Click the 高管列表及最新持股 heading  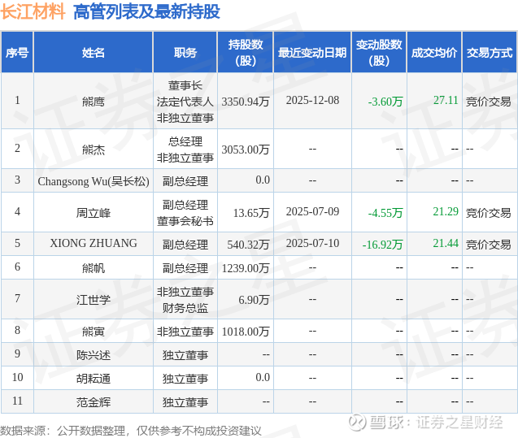pos(146,12)
